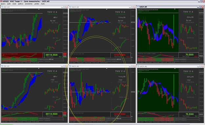The image size is (205, 125).
Task: Click the IBV,M5 chart window icon
Action: click(2, 7)
